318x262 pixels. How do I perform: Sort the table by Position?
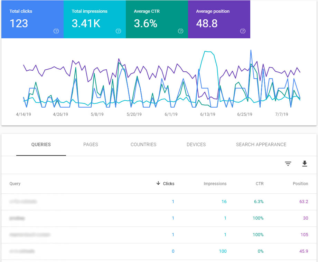(x=300, y=183)
